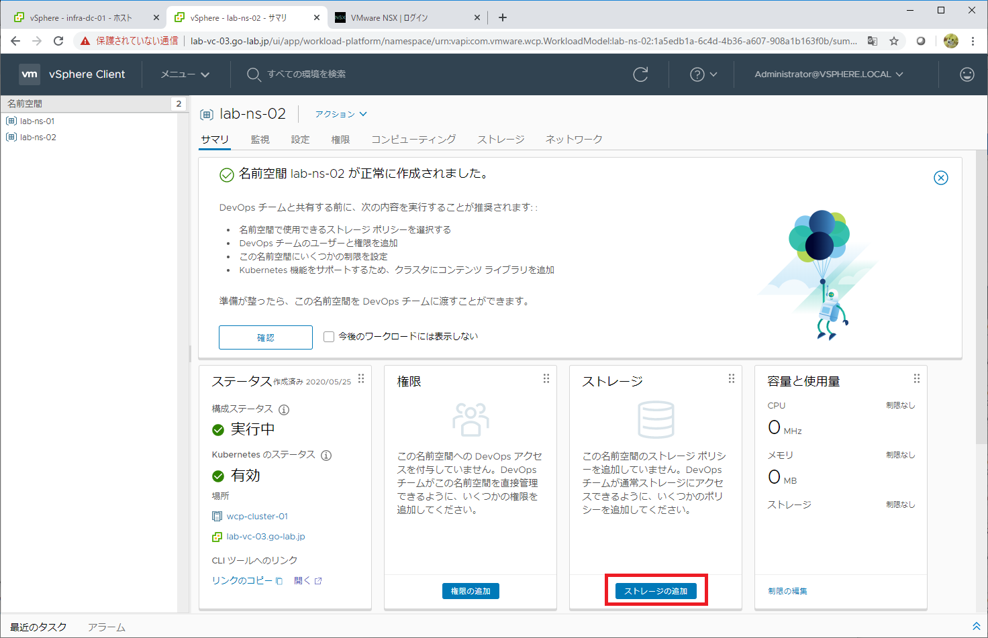This screenshot has width=988, height=638.
Task: Switch to the 監視 tab
Action: 260,140
